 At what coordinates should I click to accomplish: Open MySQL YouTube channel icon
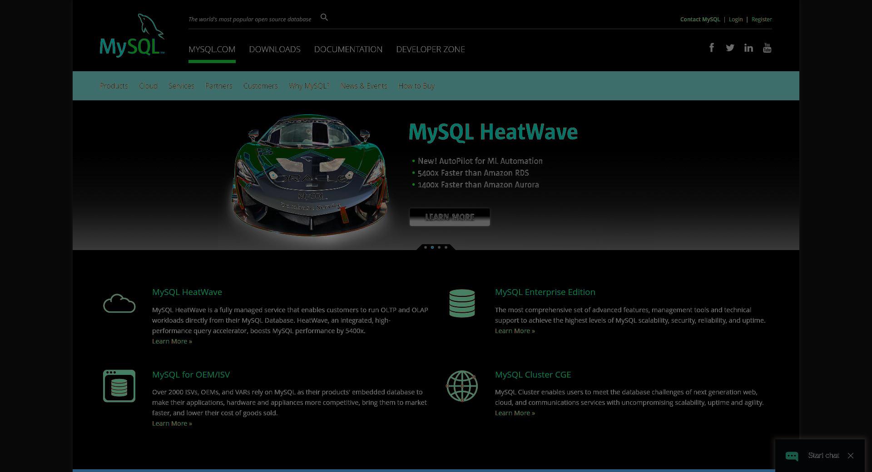pos(767,48)
